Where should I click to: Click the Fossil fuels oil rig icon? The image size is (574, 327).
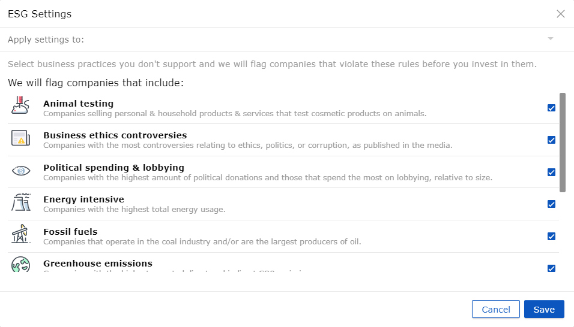click(20, 234)
